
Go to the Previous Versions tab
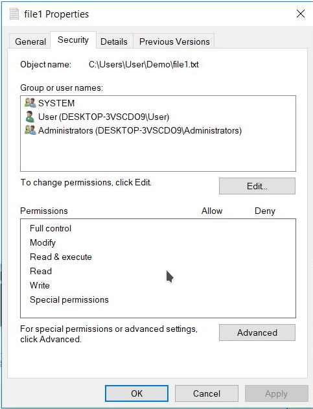point(174,41)
